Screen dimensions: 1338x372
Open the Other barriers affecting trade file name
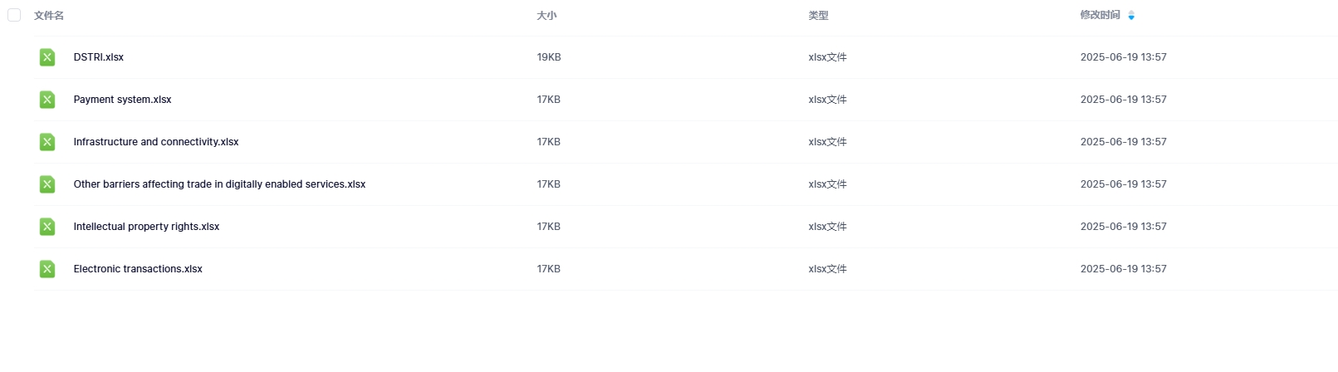[x=219, y=184]
